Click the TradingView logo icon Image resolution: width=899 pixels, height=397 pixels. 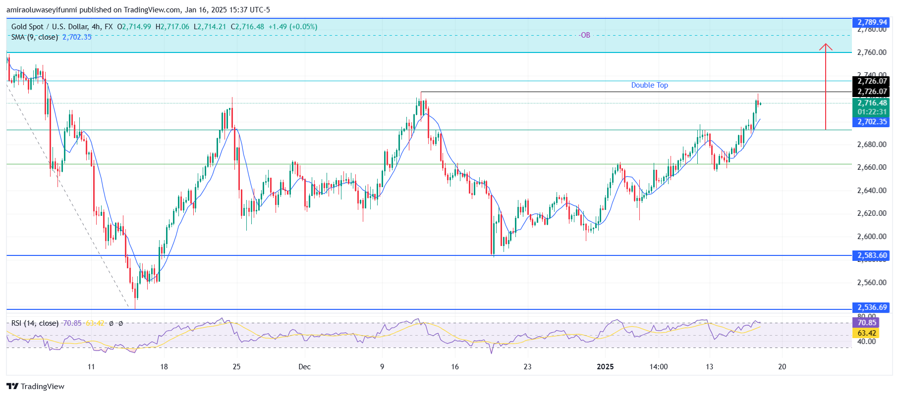pos(12,387)
